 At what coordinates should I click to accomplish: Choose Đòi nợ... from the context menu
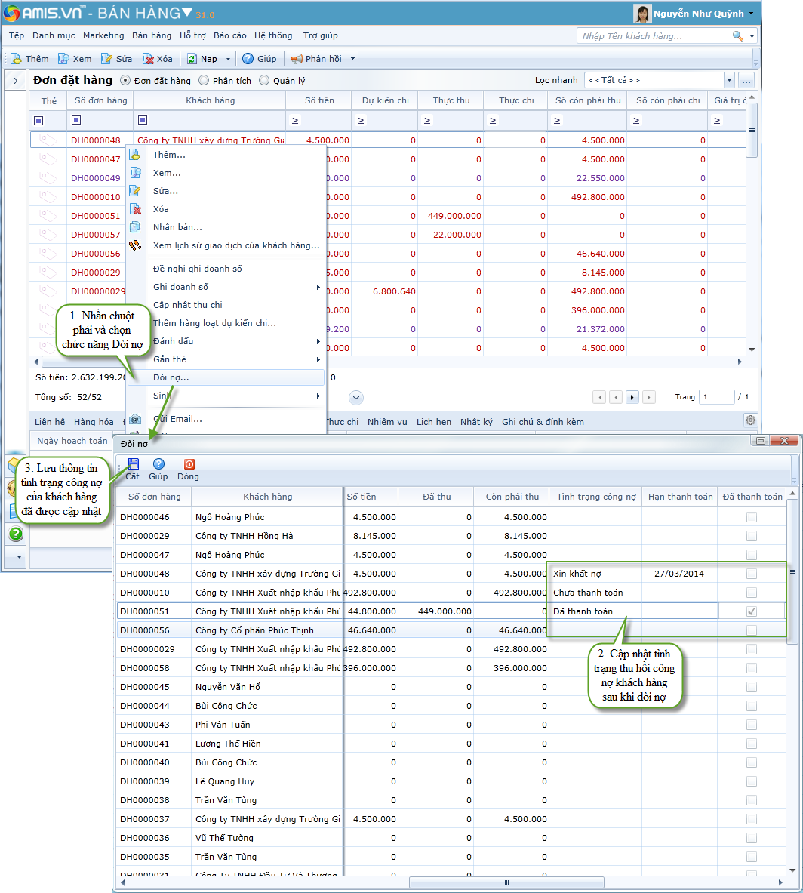tap(171, 377)
